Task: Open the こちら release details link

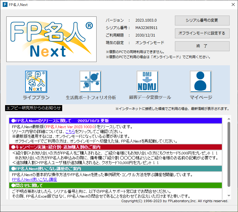Action: 70,131
